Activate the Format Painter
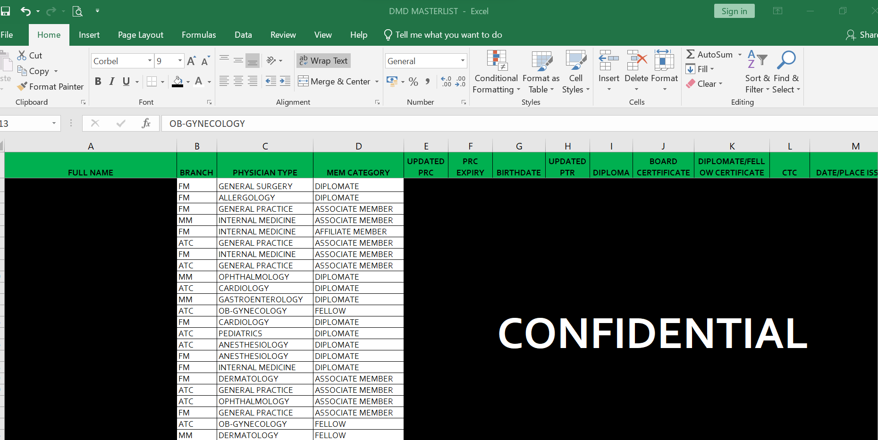This screenshot has height=440, width=878. click(50, 86)
